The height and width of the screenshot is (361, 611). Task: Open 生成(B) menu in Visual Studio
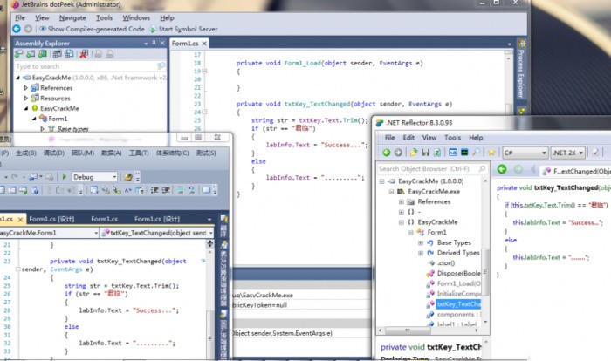coord(25,153)
